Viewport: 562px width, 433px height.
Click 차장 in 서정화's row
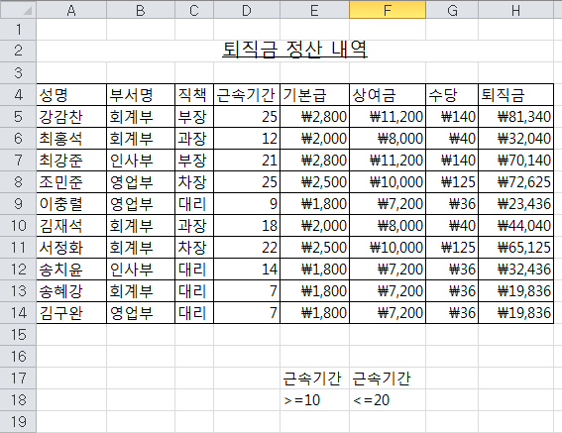click(194, 248)
